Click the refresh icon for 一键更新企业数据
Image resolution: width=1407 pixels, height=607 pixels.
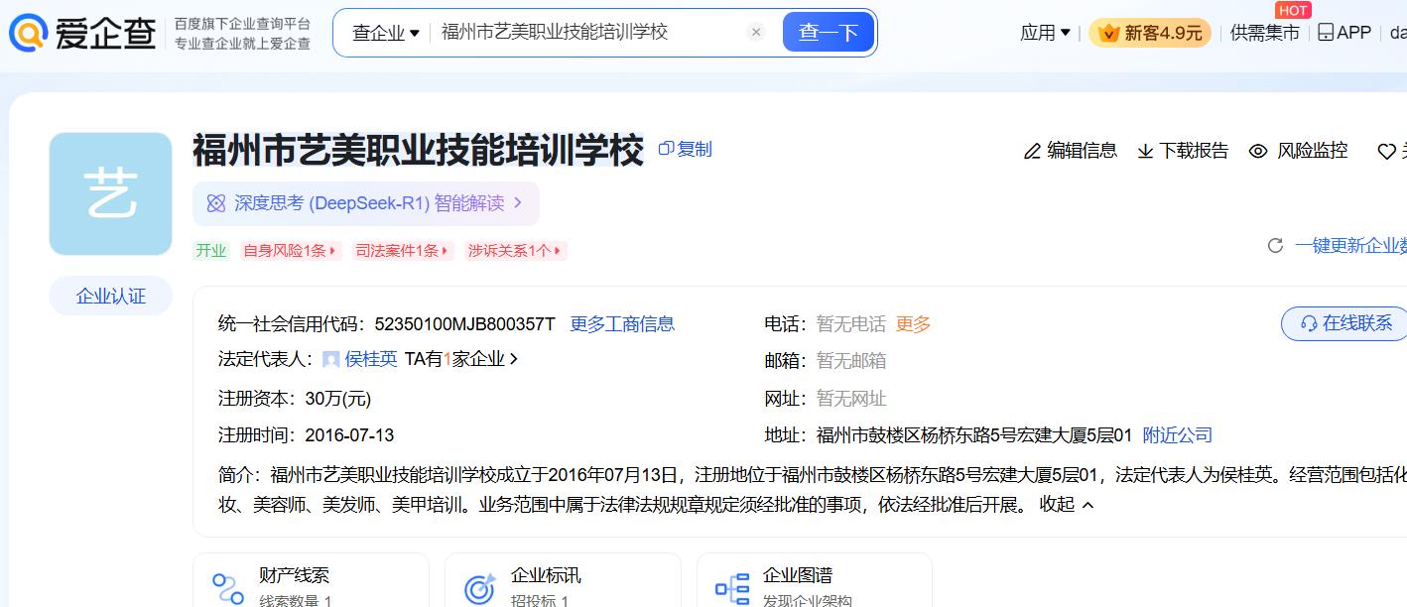click(x=1275, y=246)
